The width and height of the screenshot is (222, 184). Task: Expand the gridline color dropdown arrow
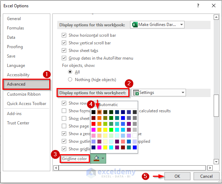tap(103, 158)
